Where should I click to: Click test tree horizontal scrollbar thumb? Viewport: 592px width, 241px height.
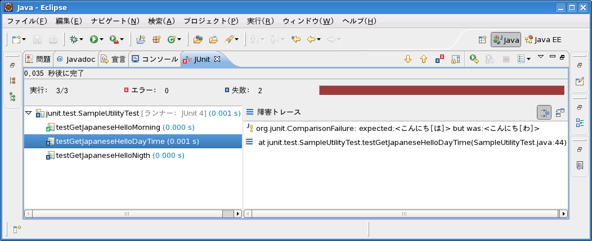pyautogui.click(x=127, y=214)
